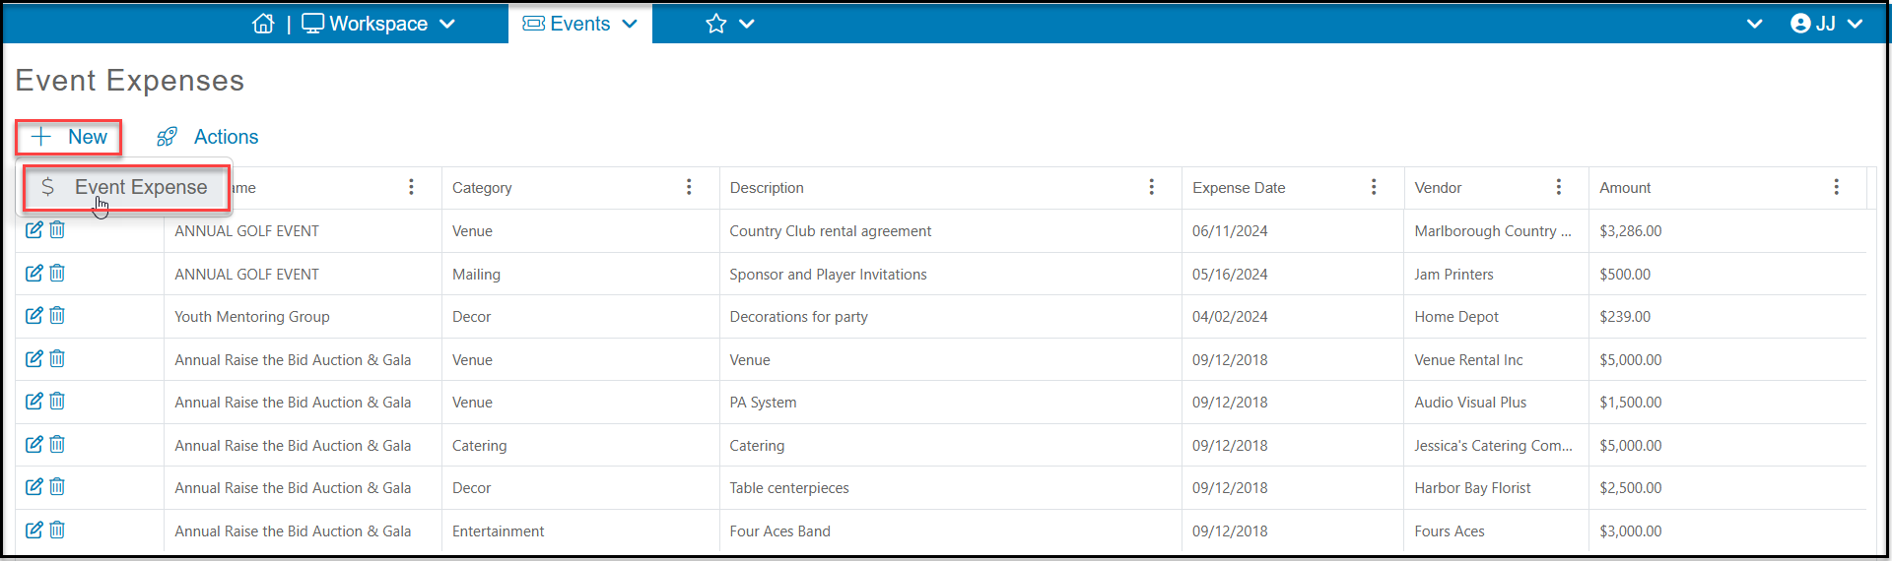Click the Fours Aces vendor cell
This screenshot has height=561, width=1892.
pyautogui.click(x=1450, y=531)
